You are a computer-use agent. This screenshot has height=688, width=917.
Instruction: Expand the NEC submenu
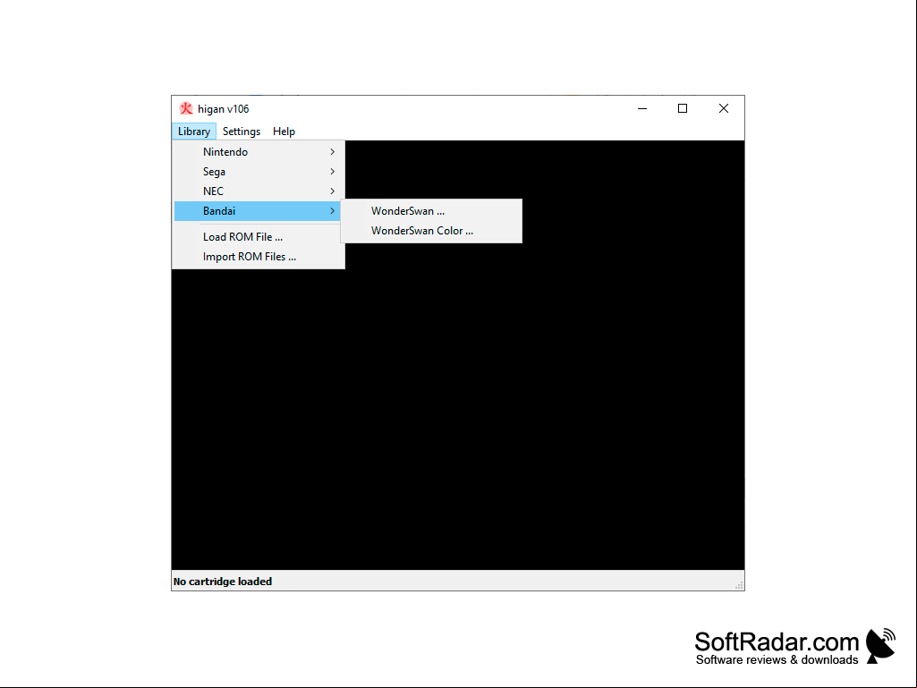[x=258, y=191]
